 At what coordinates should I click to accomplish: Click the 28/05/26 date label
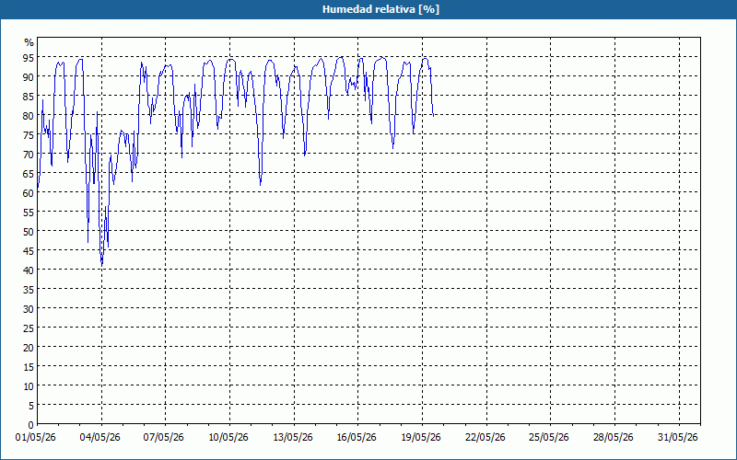pyautogui.click(x=614, y=438)
